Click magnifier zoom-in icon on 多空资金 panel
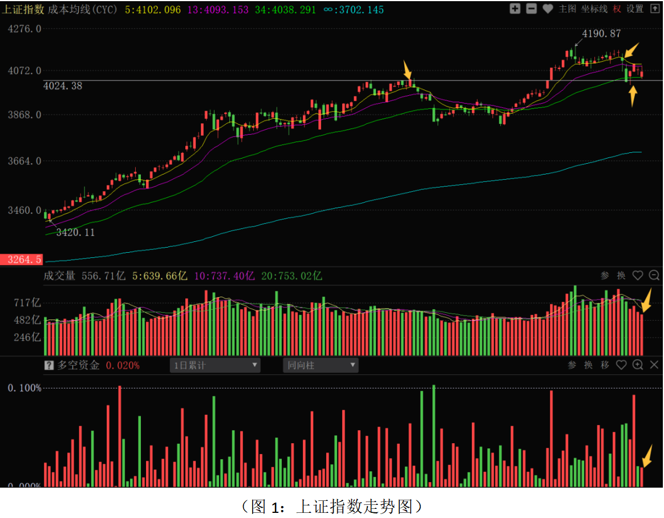 coord(638,365)
